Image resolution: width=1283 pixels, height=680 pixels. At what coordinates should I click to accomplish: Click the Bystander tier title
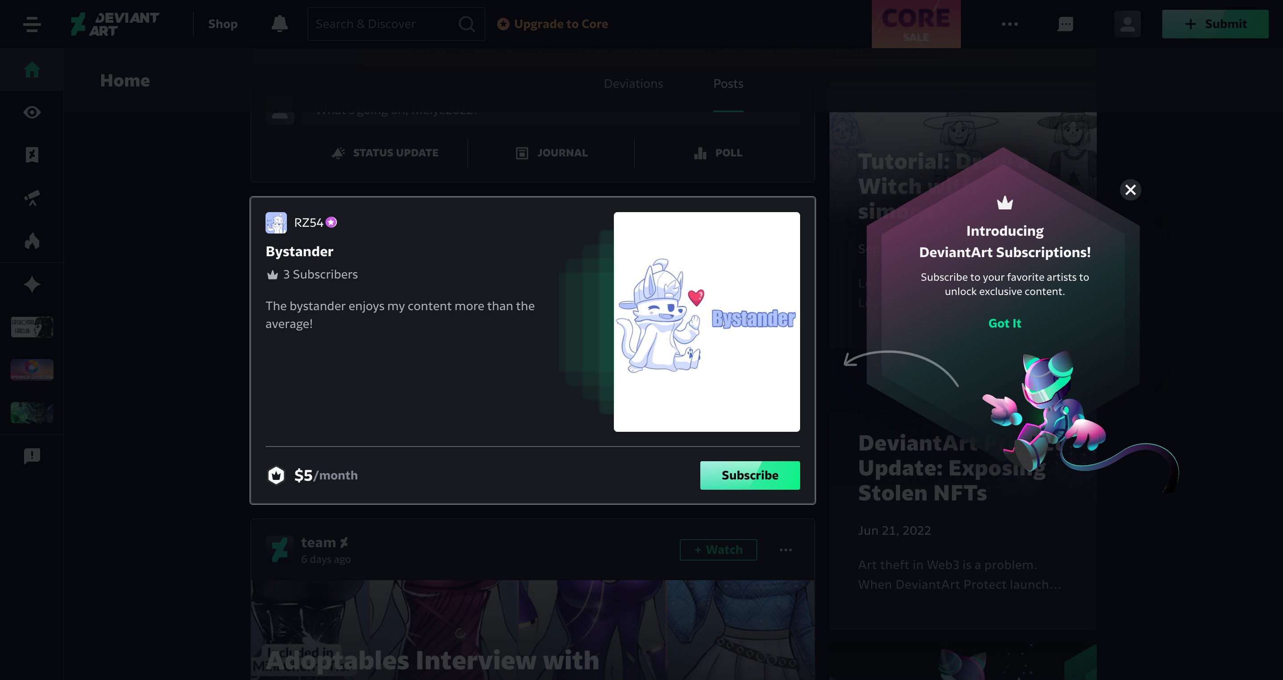[299, 252]
